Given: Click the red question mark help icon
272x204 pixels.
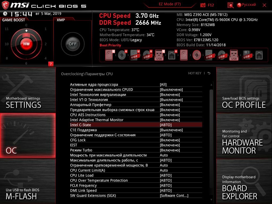Looking at the screenshot, I should click(x=51, y=64).
